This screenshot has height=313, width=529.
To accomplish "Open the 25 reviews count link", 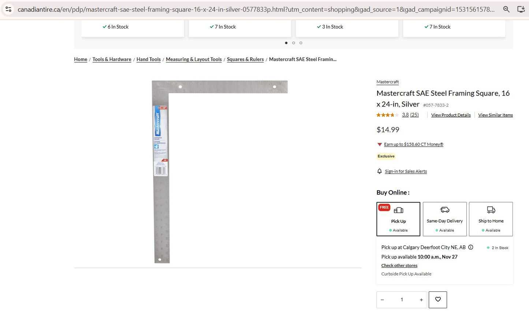I will click(414, 115).
